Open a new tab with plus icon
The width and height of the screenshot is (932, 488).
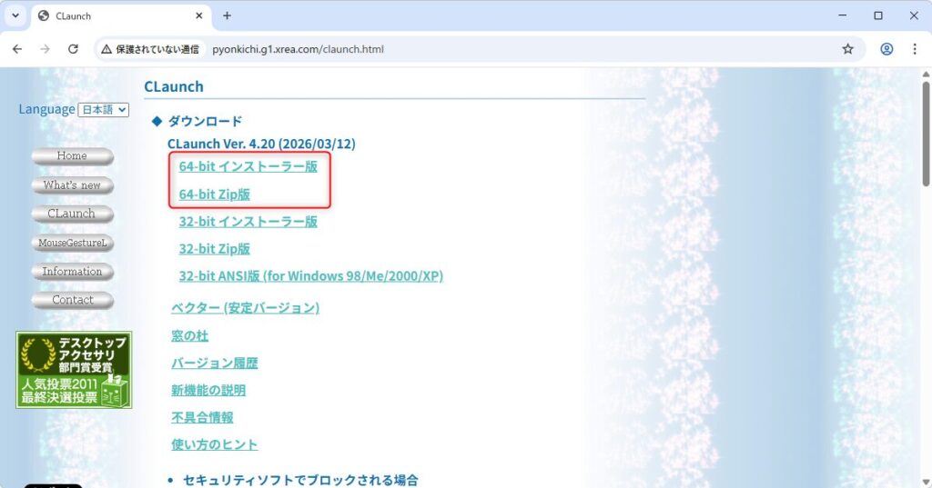point(227,15)
